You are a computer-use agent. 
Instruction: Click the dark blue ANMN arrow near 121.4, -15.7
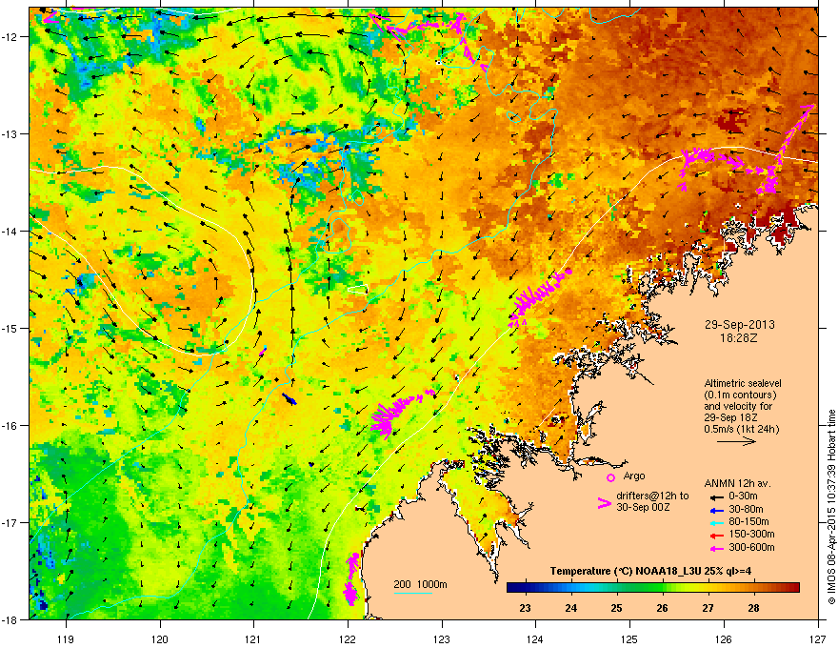pyautogui.click(x=289, y=399)
